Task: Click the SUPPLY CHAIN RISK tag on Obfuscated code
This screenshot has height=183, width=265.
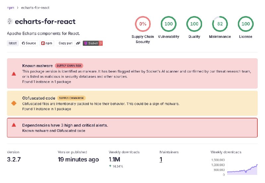Action: (71, 98)
